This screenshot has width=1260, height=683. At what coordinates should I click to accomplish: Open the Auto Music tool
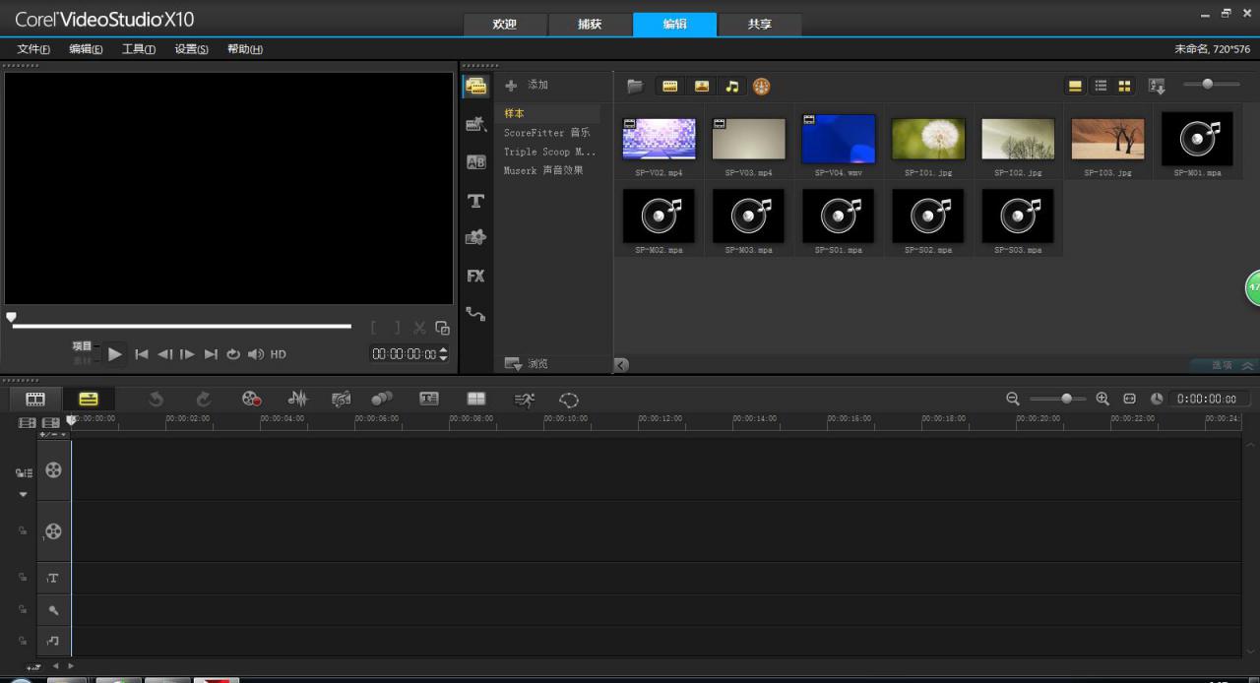(342, 399)
